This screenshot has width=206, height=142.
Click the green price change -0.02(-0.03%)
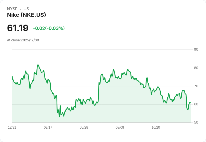pos(49,28)
